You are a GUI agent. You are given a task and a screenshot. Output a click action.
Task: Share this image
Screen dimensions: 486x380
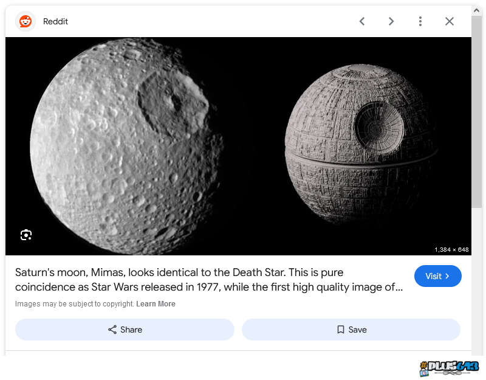(x=125, y=330)
